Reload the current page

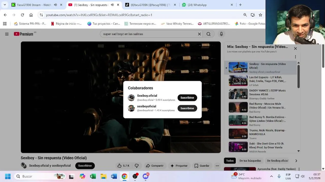pyautogui.click(x=22, y=15)
